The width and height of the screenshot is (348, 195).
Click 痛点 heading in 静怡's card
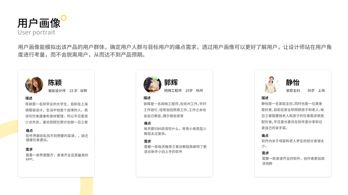point(265,136)
